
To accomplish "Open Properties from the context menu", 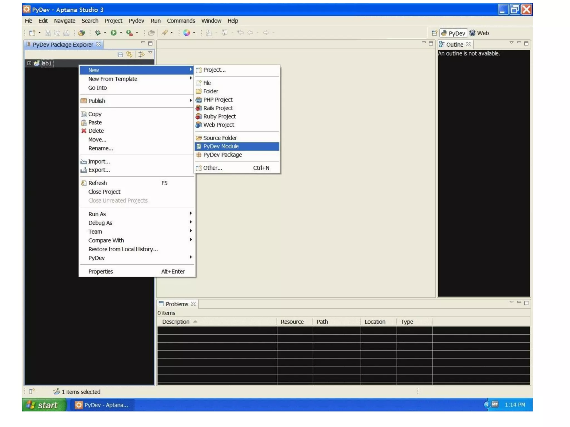I will point(137,272).
